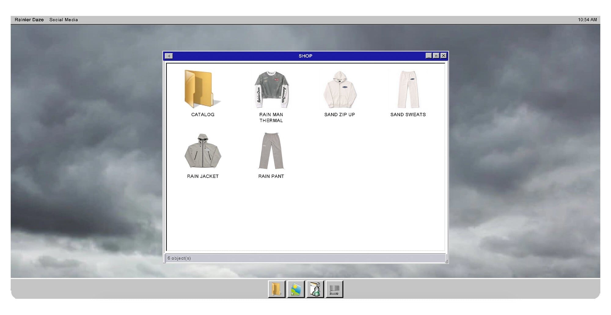Viewport: 611px width, 315px height.
Task: Check the 10:54 AM clock
Action: pyautogui.click(x=587, y=20)
